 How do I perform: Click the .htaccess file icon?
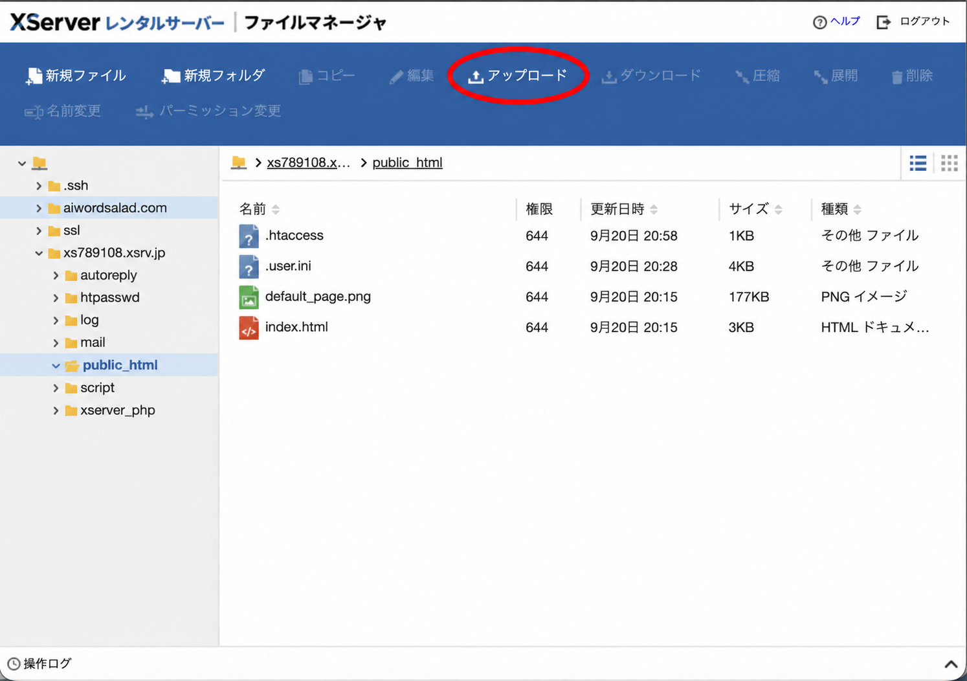pos(249,236)
